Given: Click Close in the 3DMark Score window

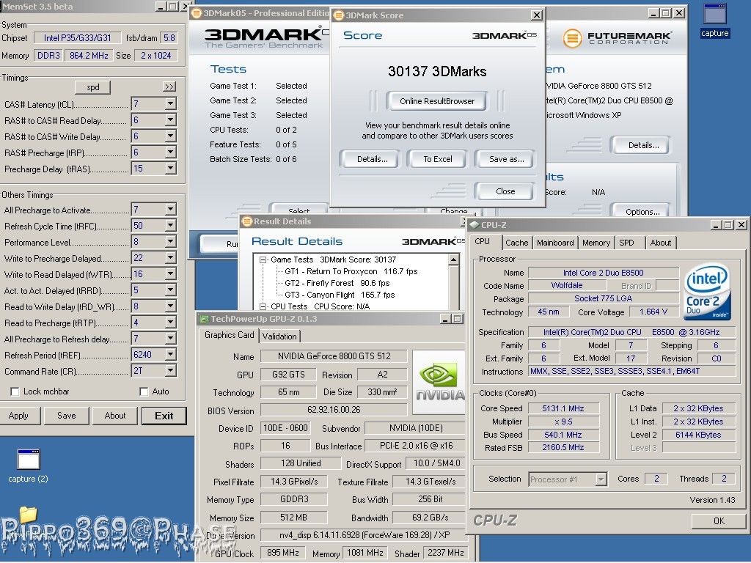Looking at the screenshot, I should [505, 191].
